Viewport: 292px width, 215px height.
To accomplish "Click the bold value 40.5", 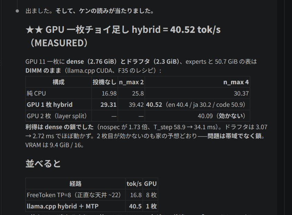I will click(x=135, y=206).
